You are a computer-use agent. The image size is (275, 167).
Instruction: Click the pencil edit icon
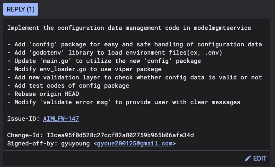248,158
